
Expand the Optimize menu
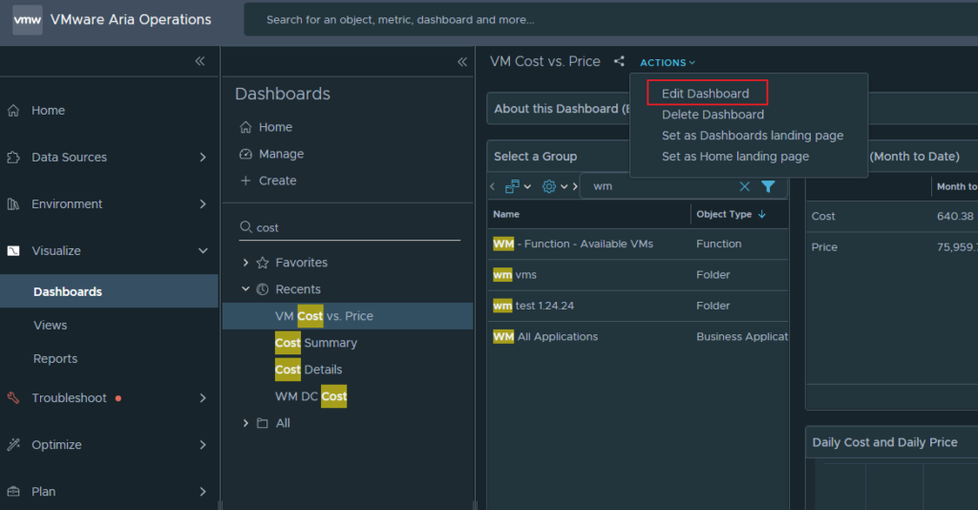202,444
